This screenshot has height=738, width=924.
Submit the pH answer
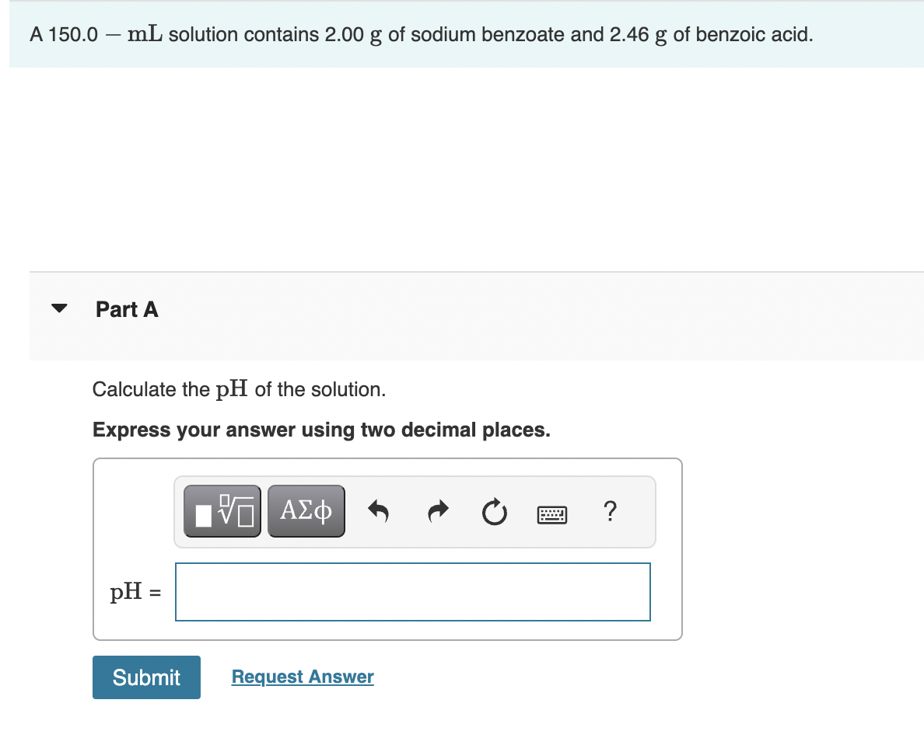coord(145,677)
